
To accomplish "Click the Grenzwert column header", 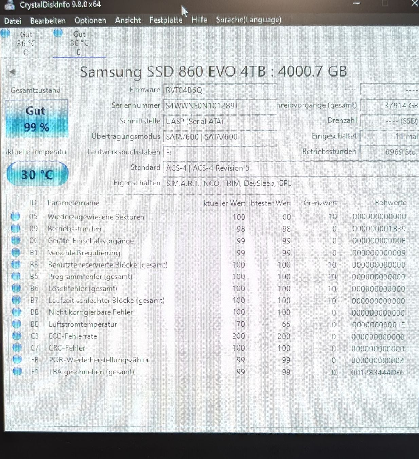I will pyautogui.click(x=321, y=203).
